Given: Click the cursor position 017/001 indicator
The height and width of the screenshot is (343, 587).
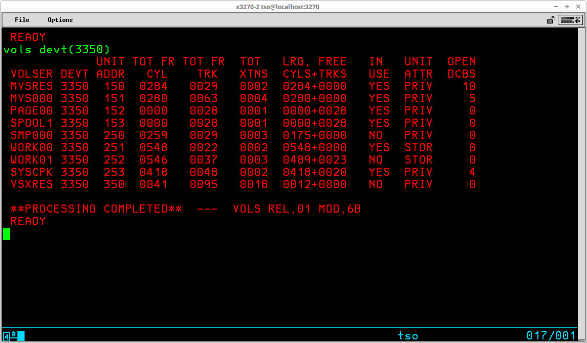Looking at the screenshot, I should click(x=551, y=335).
